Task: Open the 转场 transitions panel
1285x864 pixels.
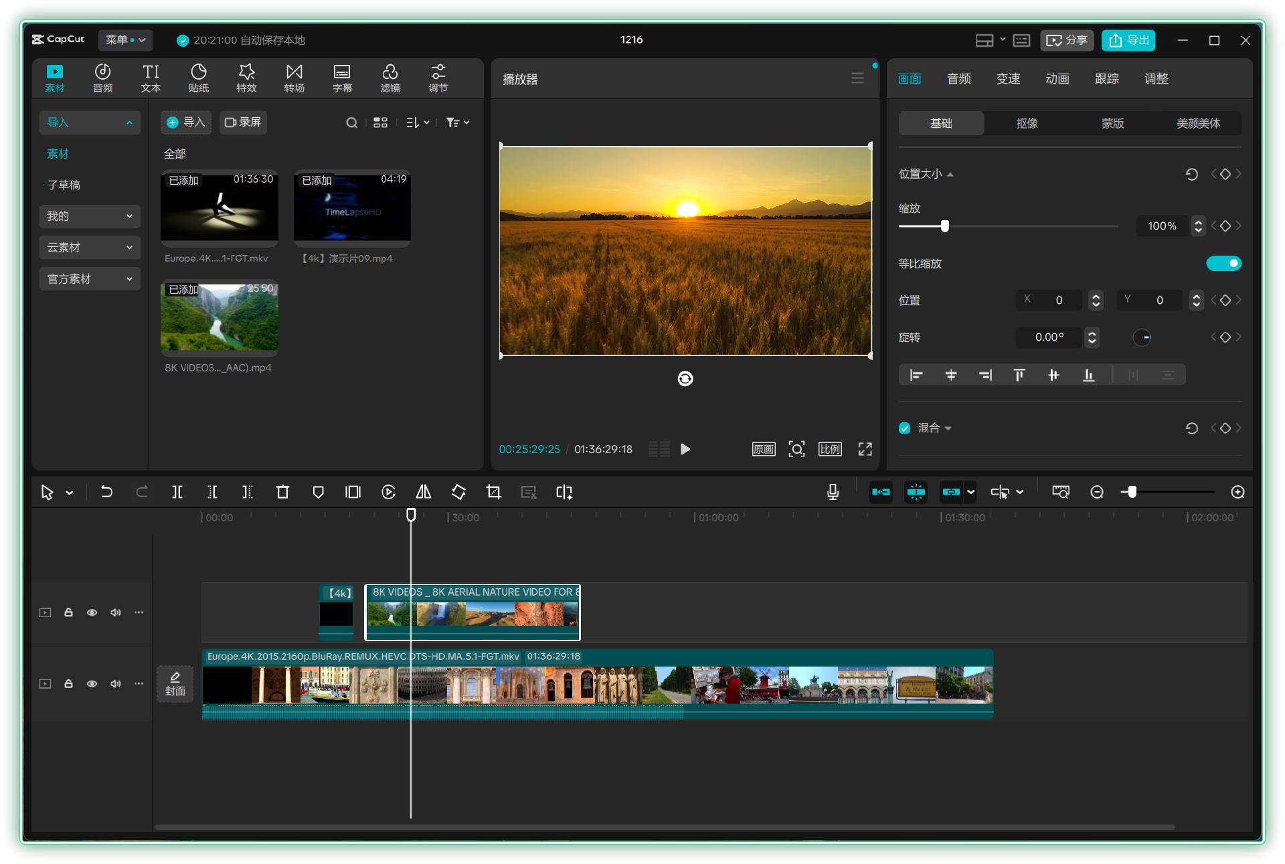Action: (x=294, y=78)
